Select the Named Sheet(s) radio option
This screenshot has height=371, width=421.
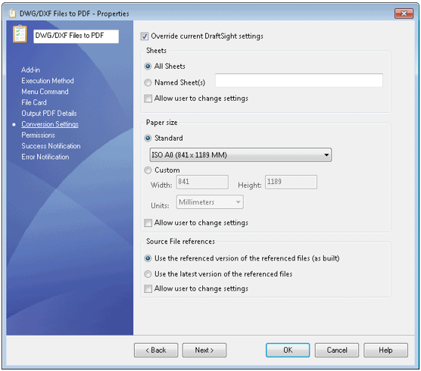click(x=148, y=83)
